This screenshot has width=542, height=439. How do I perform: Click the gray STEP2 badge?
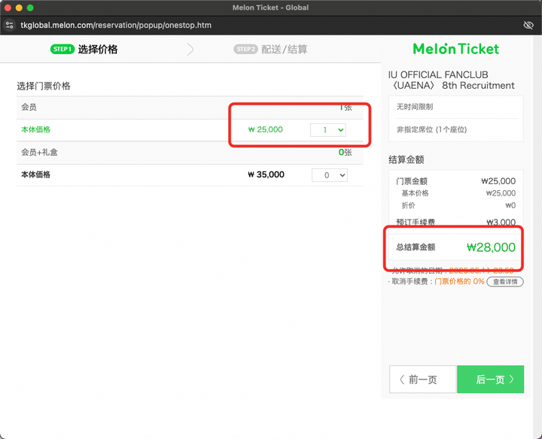click(x=246, y=50)
